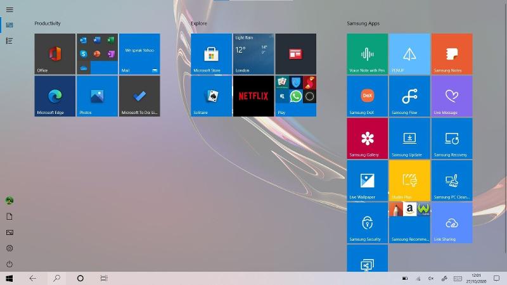
Task: Select the Samsung Apps group header
Action: (x=363, y=23)
